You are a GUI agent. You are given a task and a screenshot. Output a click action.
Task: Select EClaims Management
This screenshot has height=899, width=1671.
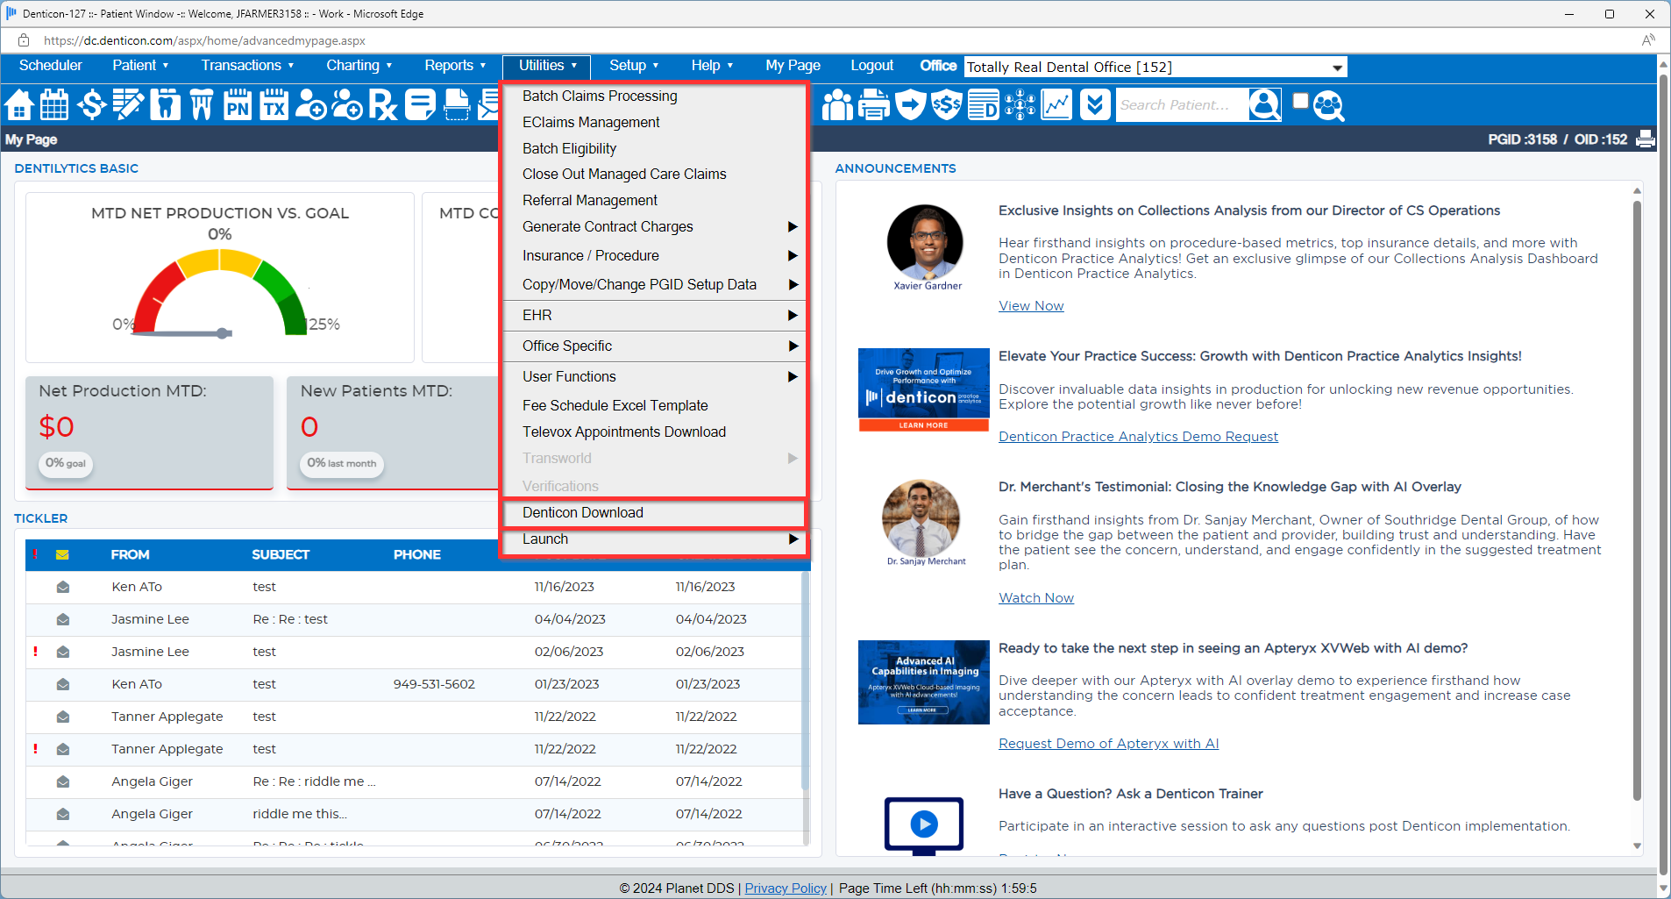click(x=591, y=122)
